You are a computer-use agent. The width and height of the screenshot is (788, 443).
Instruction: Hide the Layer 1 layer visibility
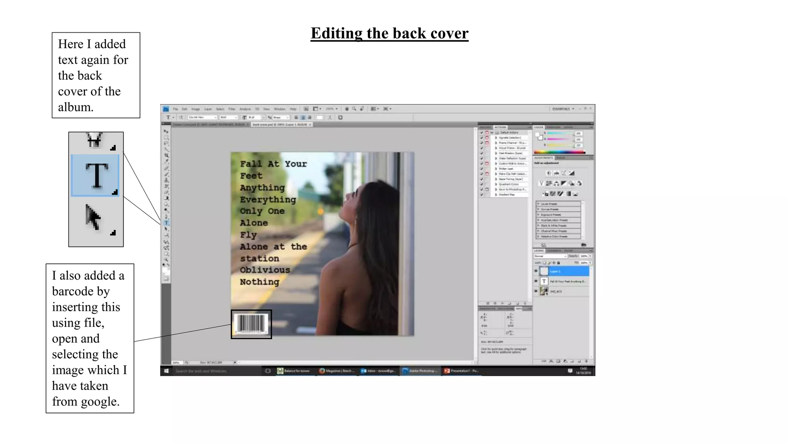tap(536, 271)
